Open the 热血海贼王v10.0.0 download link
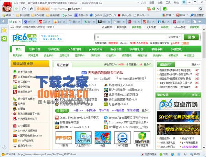 click(121, 85)
